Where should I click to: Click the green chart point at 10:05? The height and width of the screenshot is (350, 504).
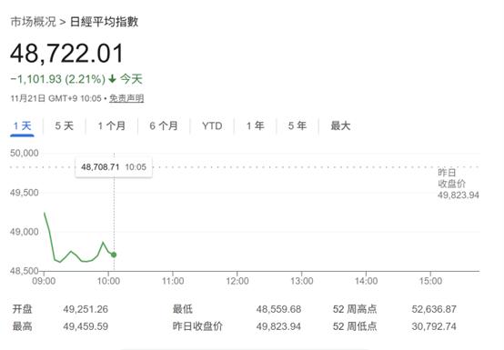click(x=114, y=255)
